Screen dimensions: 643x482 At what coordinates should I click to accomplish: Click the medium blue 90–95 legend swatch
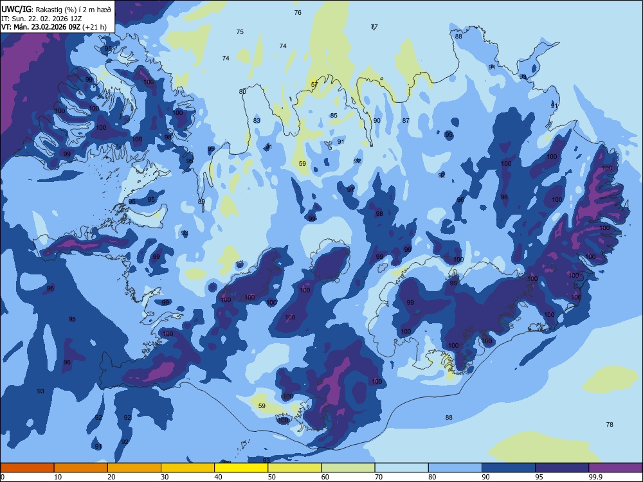(x=509, y=468)
